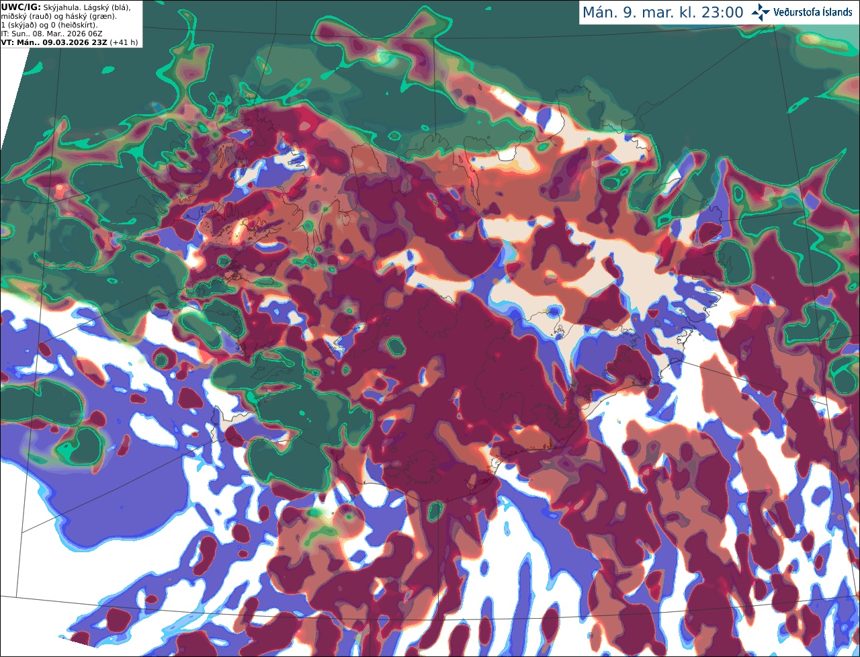Click the 'UWC/IG: Skýjahula. Lágský (blá),' legend line
The height and width of the screenshot is (657, 860).
pos(65,7)
